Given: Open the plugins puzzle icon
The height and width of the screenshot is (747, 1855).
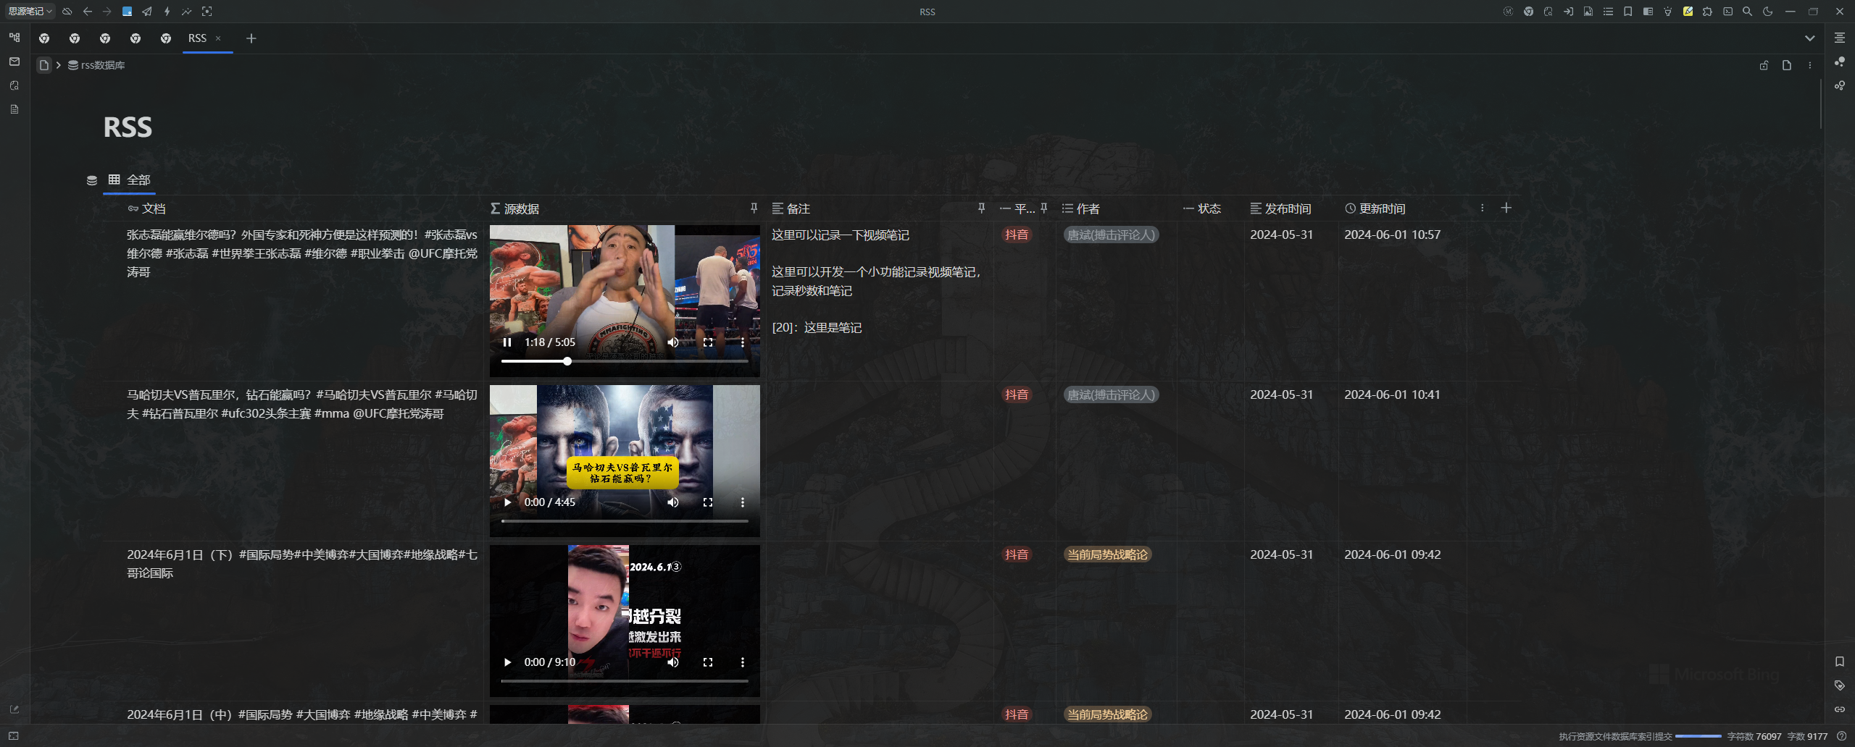Looking at the screenshot, I should click(x=1708, y=12).
